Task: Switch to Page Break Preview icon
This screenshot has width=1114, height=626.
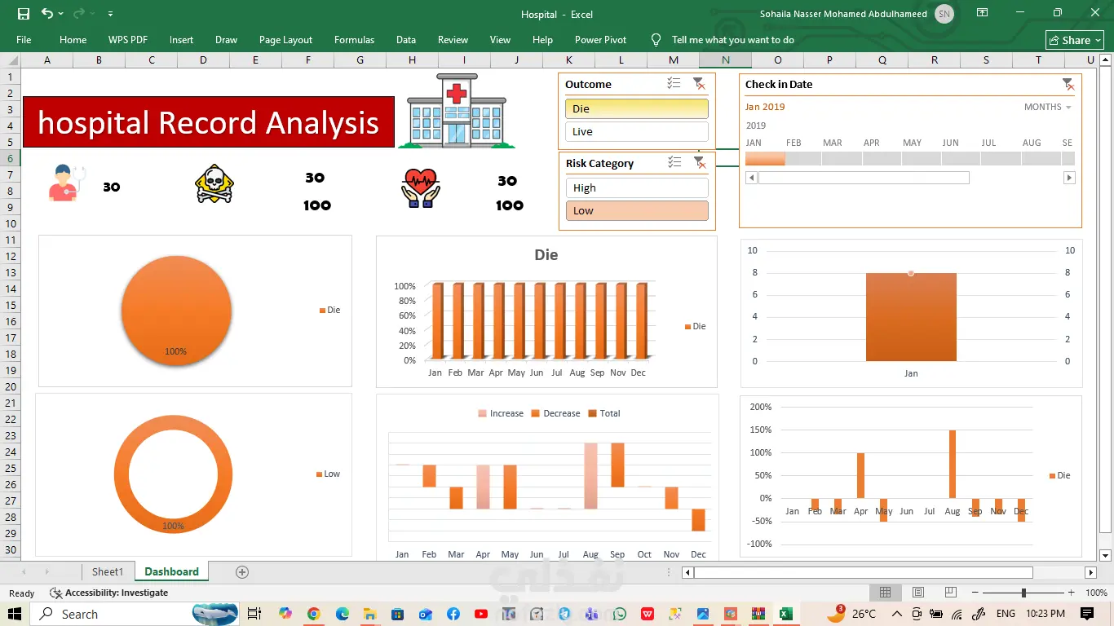Action: pos(951,593)
